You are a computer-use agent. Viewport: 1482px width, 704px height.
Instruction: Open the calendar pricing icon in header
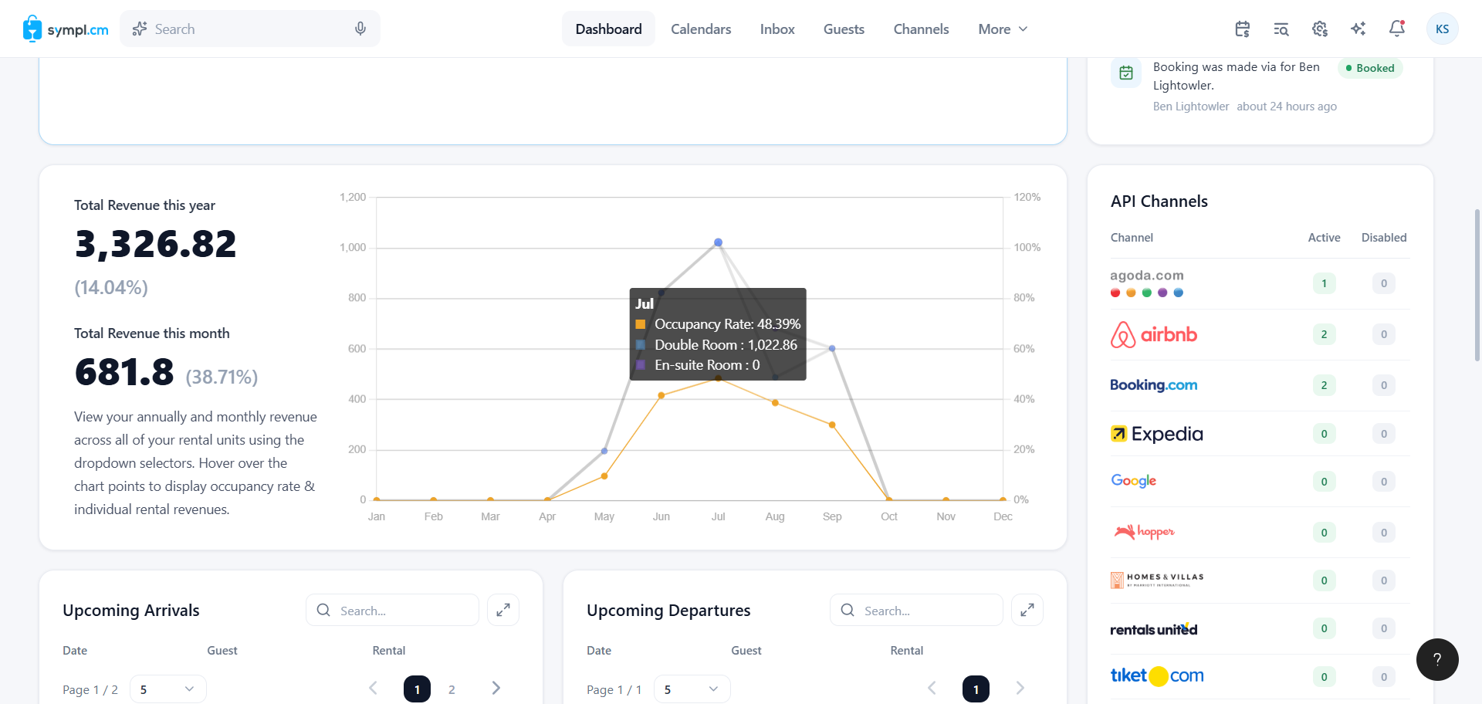1242,29
